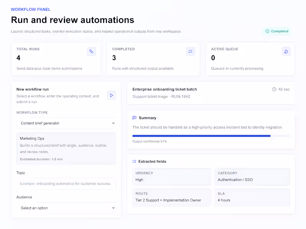Click the link icon on the Total Runs card
The height and width of the screenshot is (229, 306).
(x=91, y=51)
